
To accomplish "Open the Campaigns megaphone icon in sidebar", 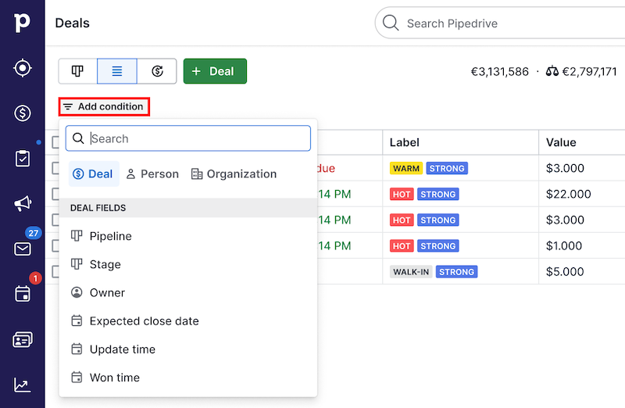I will coord(23,204).
